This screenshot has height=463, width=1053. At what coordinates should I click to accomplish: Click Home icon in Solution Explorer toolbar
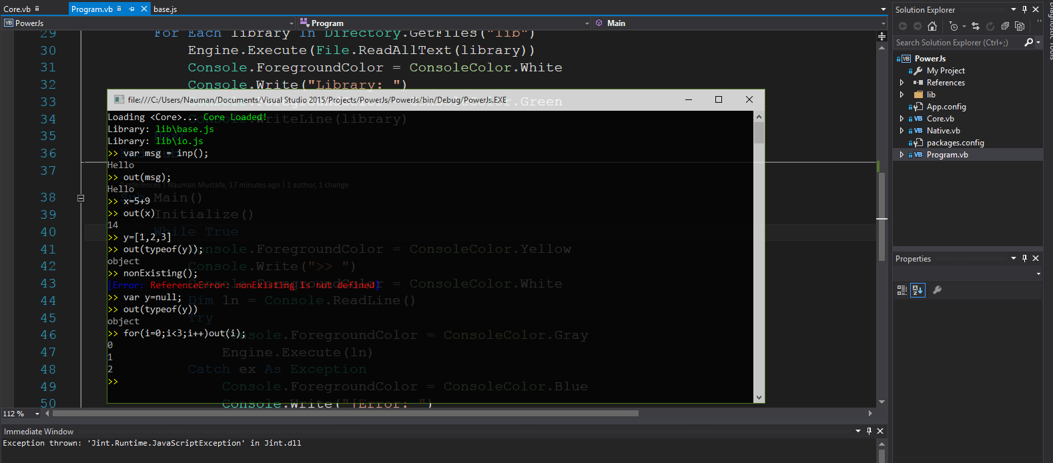(932, 26)
